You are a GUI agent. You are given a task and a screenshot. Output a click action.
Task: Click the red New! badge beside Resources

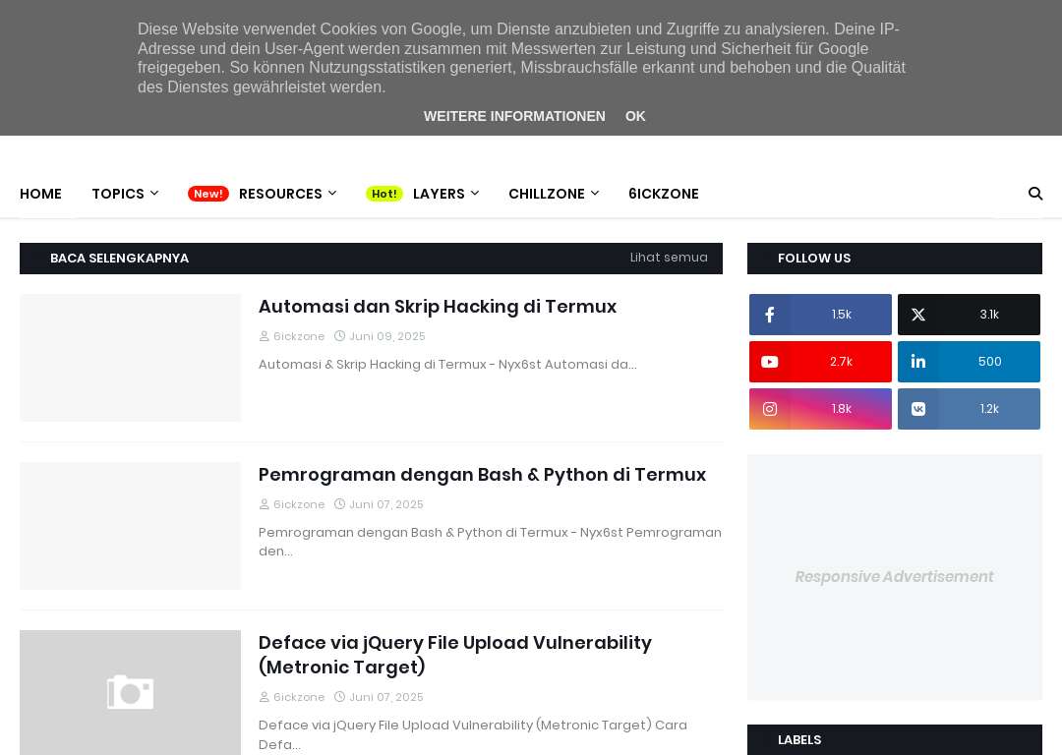(x=207, y=194)
